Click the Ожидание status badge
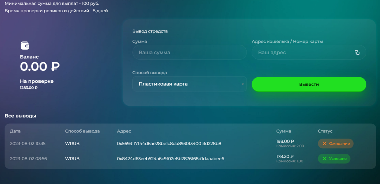Image resolution: width=380 pixels, height=184 pixels. click(x=336, y=144)
